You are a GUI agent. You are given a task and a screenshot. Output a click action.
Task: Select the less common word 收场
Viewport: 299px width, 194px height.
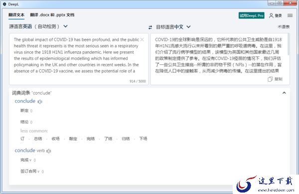pos(55,139)
